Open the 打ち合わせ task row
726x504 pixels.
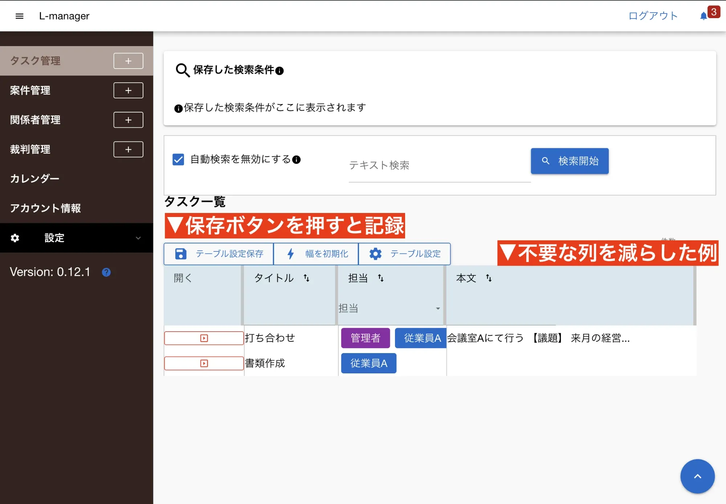coord(204,338)
